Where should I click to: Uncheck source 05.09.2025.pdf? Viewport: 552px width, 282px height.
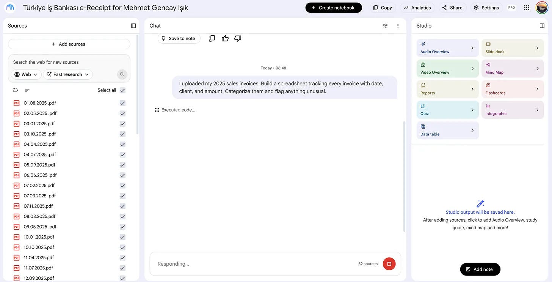[122, 165]
